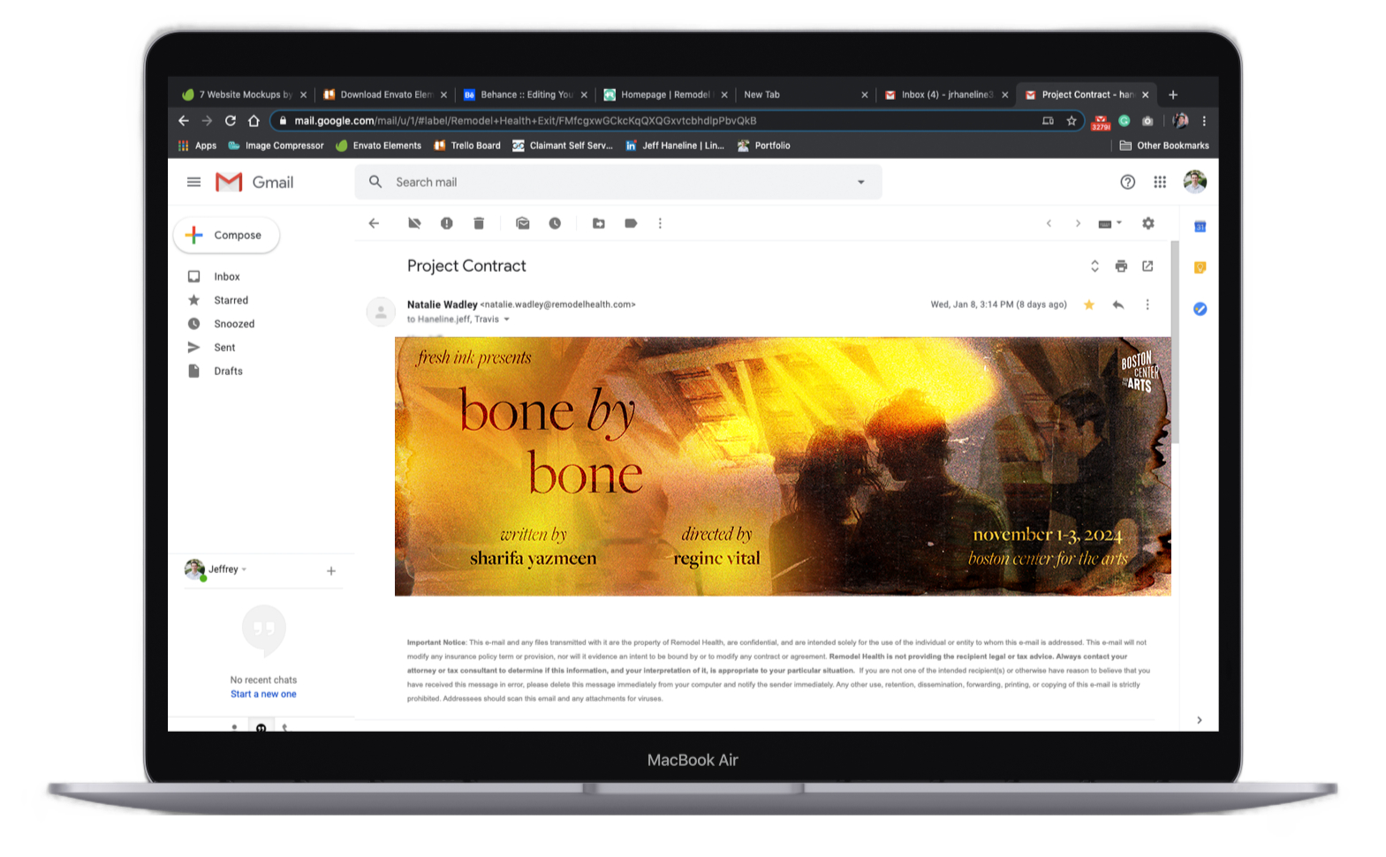The image size is (1386, 857).
Task: Open a new Chrome tab with plus
Action: [x=1173, y=94]
